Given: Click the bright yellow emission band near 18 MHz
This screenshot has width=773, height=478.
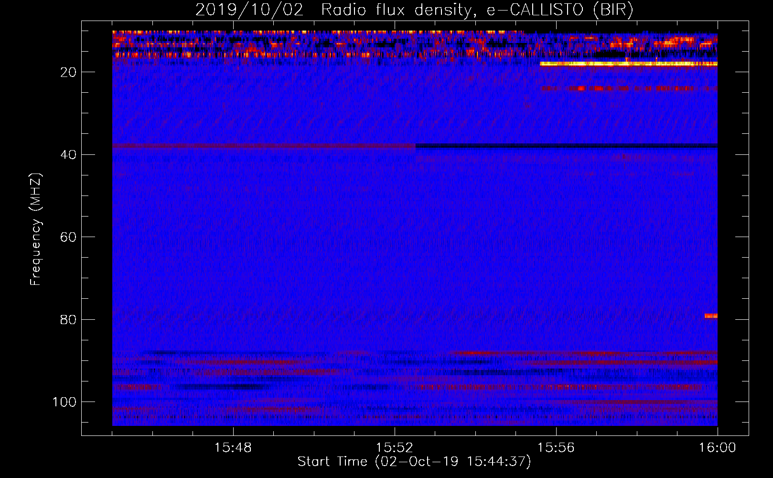Looking at the screenshot, I should pos(629,63).
